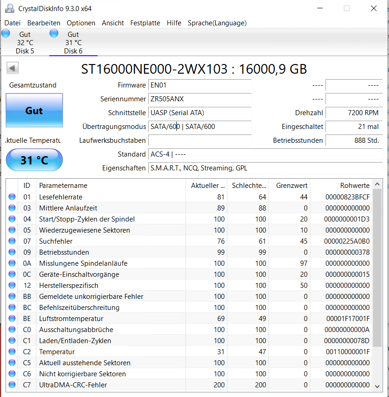Click the empty Laufwerksbuchstaben field

click(x=200, y=140)
